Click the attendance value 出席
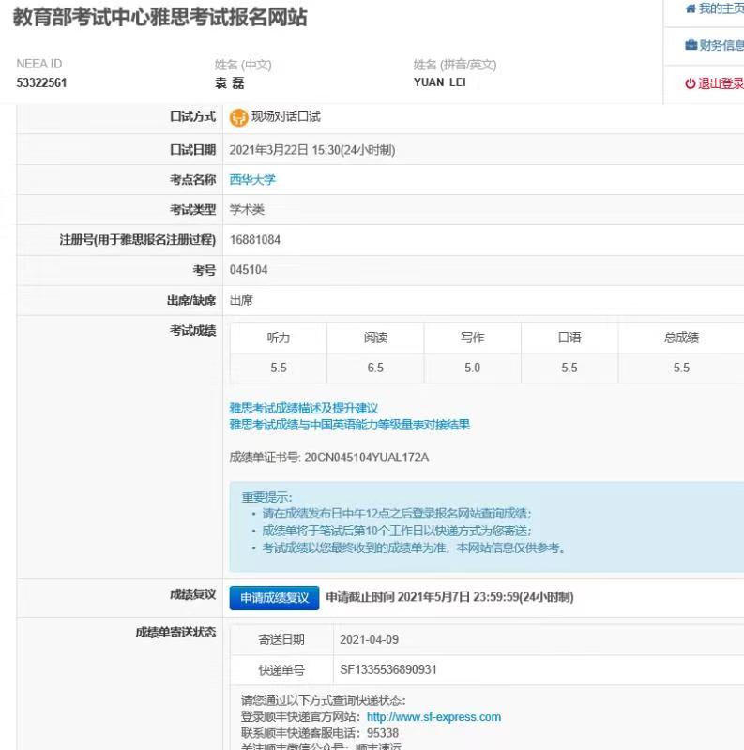Image resolution: width=744 pixels, height=750 pixels. (241, 300)
